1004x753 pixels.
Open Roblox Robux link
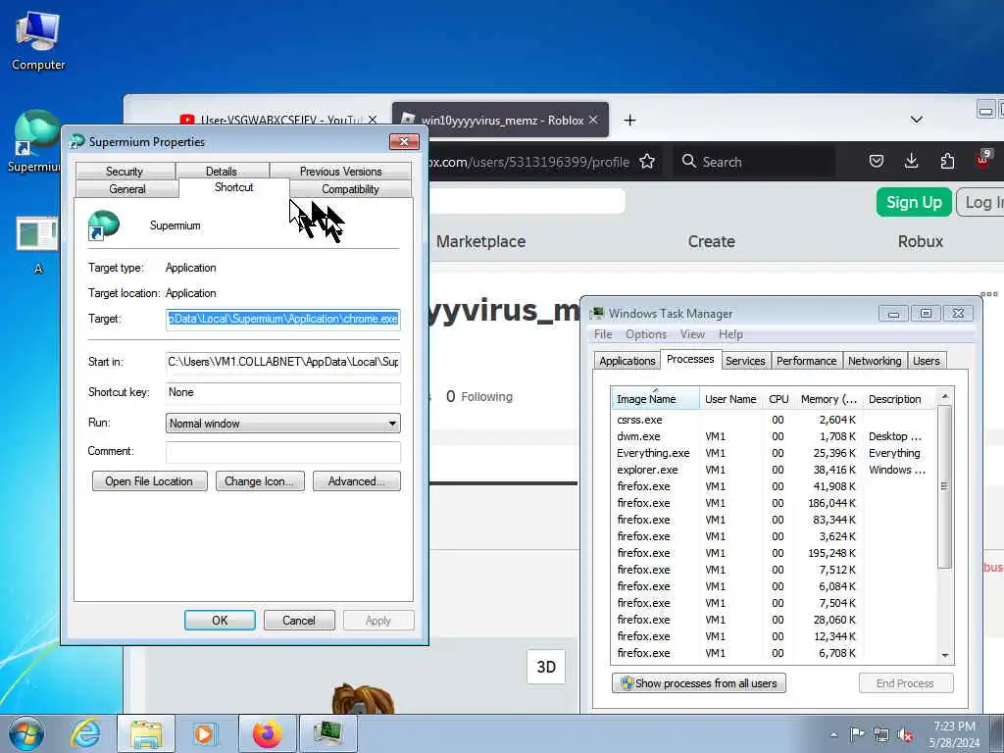coord(920,241)
